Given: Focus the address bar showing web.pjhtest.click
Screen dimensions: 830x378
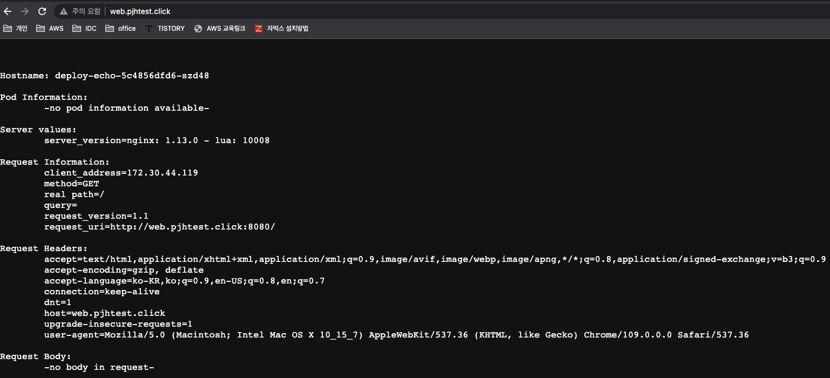Looking at the screenshot, I should (x=140, y=11).
